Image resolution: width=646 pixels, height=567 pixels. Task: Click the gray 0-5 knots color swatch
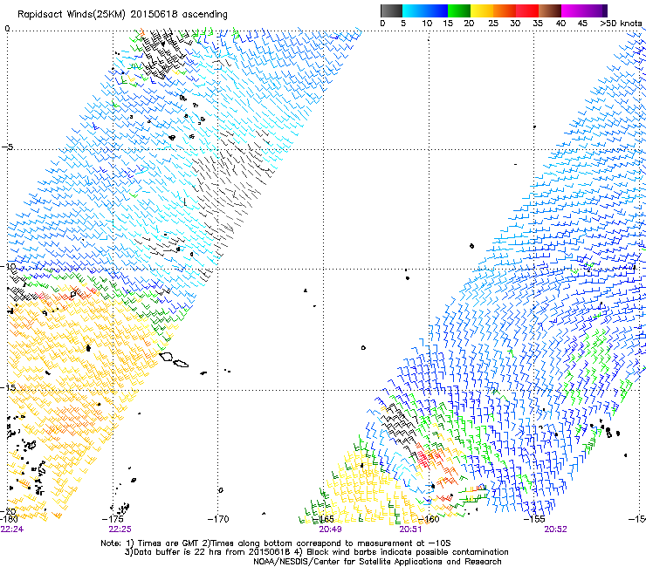pyautogui.click(x=391, y=10)
